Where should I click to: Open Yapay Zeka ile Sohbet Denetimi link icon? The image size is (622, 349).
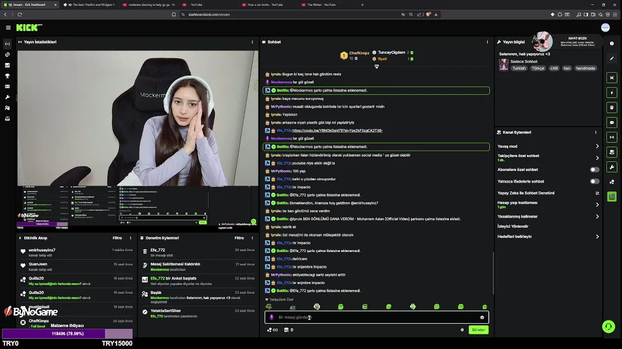[x=597, y=193]
